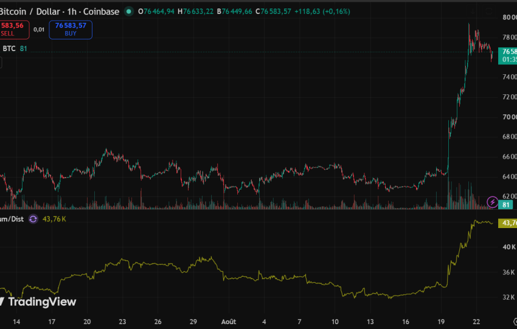
Task: Click the blue BUY 76 583,57 button
Action: pyautogui.click(x=71, y=29)
